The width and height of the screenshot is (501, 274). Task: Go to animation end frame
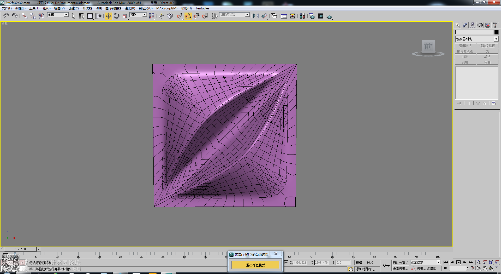[x=471, y=262]
